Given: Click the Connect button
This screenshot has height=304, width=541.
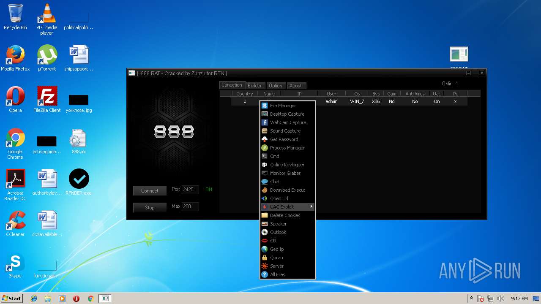Looking at the screenshot, I should (150, 191).
